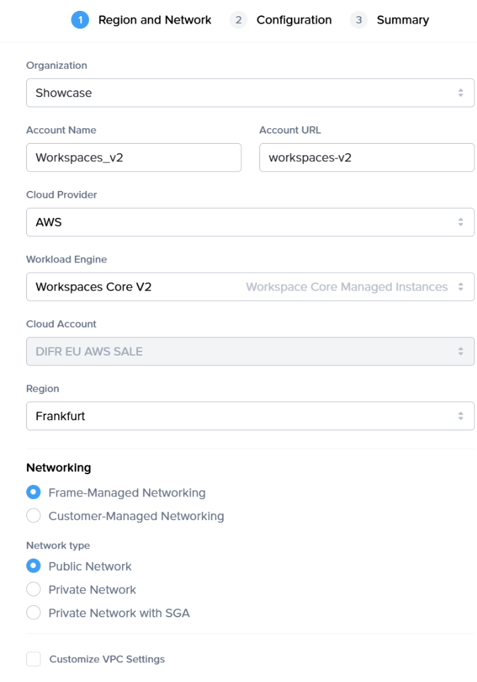Click the step 1 circle icon
Screen dimensions: 477x682
click(80, 20)
